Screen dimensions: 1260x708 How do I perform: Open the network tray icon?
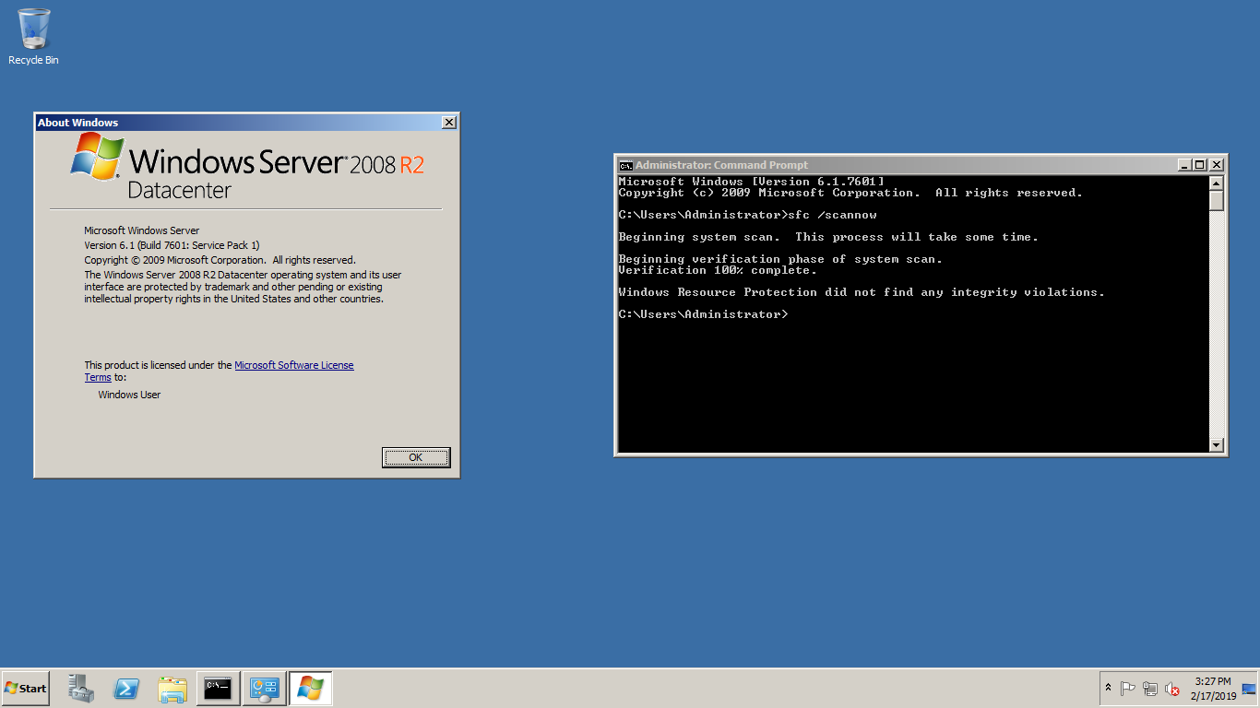(1150, 689)
